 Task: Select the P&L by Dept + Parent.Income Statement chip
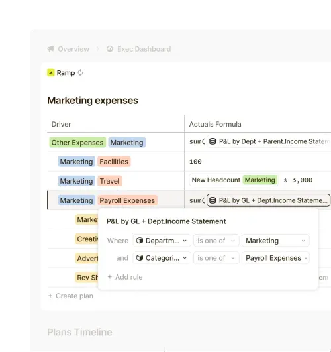click(x=269, y=141)
